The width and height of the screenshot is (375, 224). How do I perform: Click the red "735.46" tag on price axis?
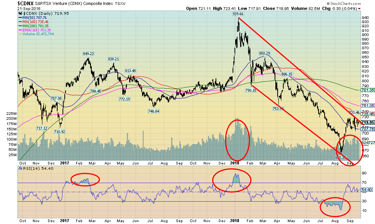pyautogui.click(x=368, y=114)
